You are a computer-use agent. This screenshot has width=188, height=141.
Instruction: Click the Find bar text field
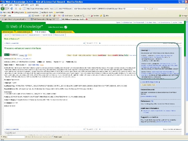[16, 137]
